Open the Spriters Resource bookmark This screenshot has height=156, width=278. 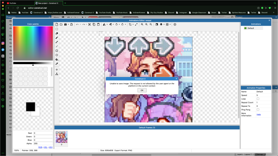237,12
